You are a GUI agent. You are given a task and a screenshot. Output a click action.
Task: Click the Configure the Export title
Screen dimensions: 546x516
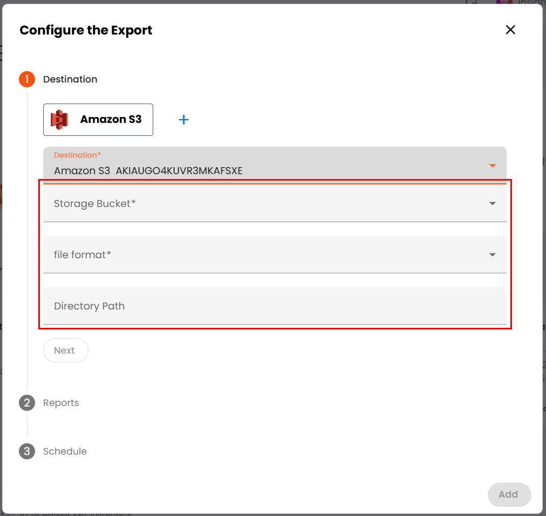coord(86,30)
